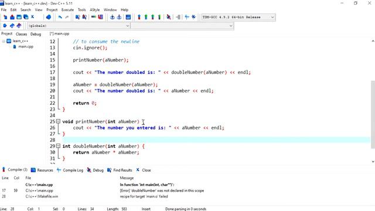The height and width of the screenshot is (211, 375).
Task: Open the (globals) scope dropdown
Action: 79,26
